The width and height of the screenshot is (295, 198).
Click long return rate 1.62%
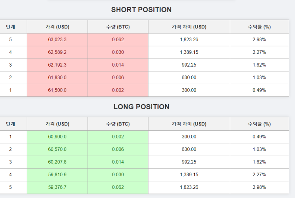tap(259, 162)
